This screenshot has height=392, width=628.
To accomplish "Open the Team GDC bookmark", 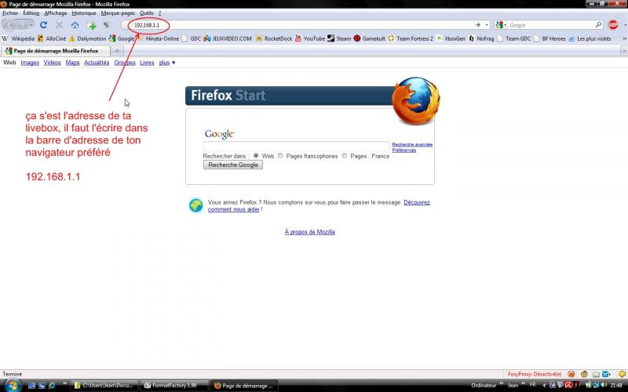I will (514, 38).
